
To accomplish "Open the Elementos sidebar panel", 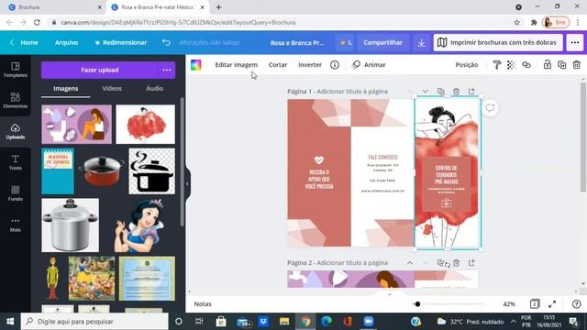I will coord(16,100).
